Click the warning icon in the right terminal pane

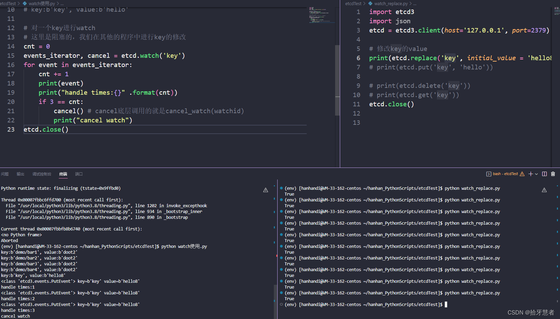[544, 190]
